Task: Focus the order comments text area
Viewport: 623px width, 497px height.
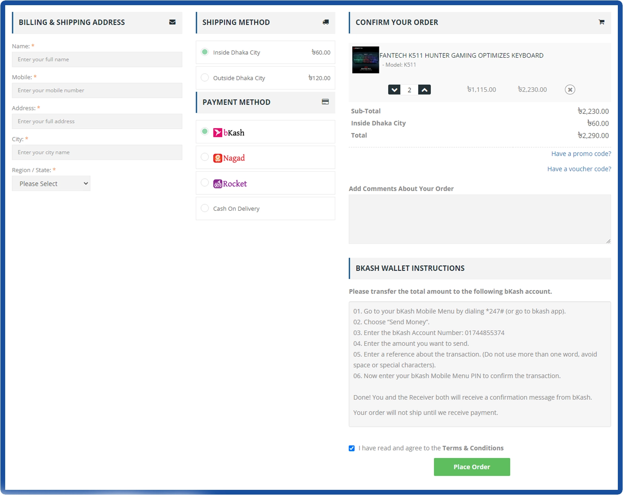Action: tap(479, 219)
